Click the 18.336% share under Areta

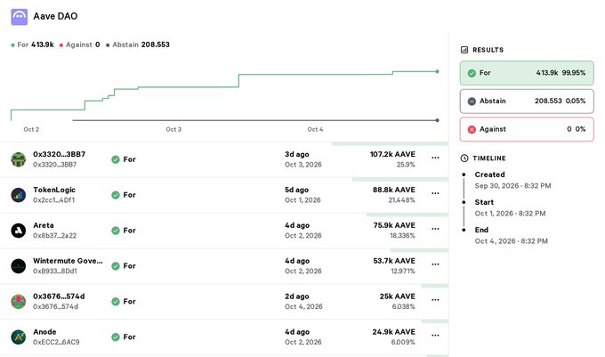pyautogui.click(x=402, y=236)
